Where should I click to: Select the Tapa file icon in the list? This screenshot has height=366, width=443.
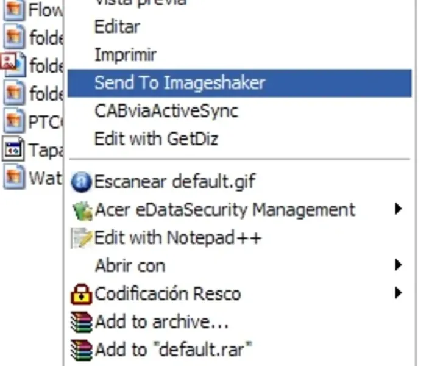coord(13,149)
